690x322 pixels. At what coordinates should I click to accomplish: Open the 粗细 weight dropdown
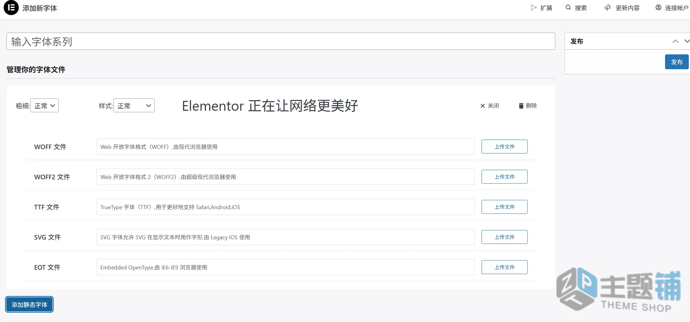pos(45,105)
